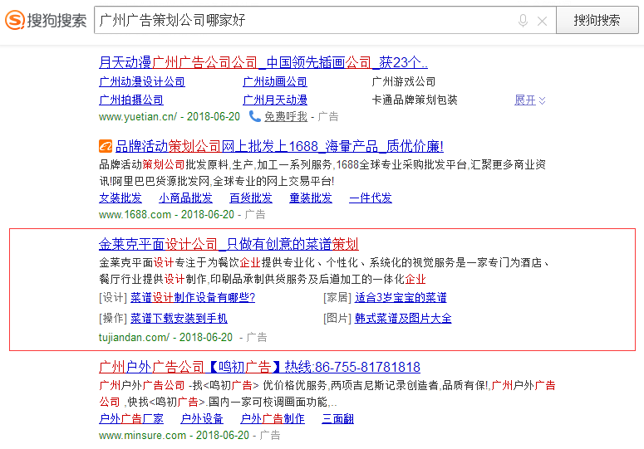644x449 pixels.
Task: Open the 广州动漫设计公司 sublink
Action: pos(142,81)
